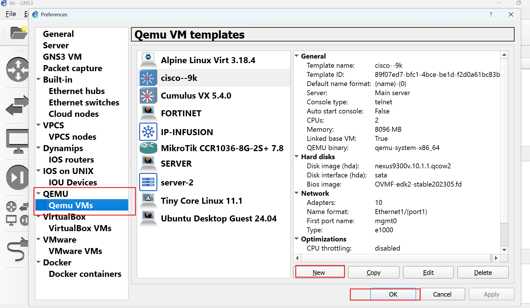530x308 pixels.
Task: Collapse the Hard disks property group
Action: pyautogui.click(x=297, y=157)
